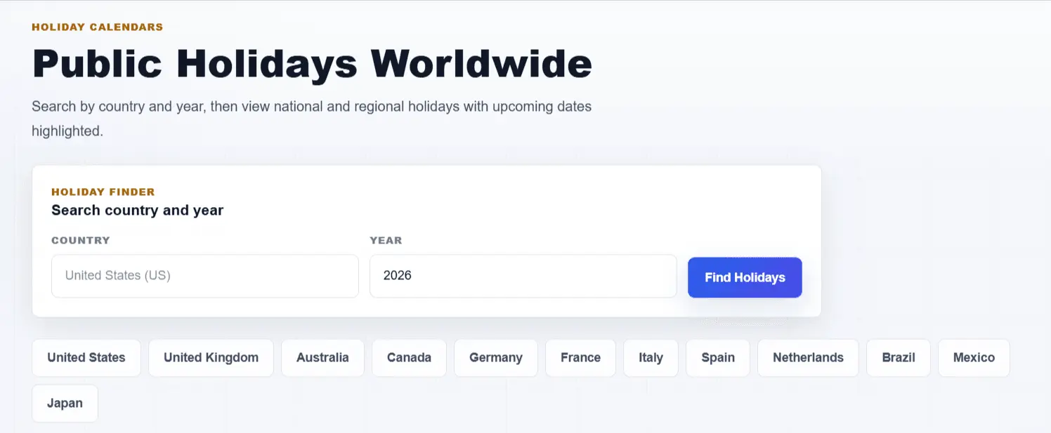The width and height of the screenshot is (1051, 433).
Task: Click the France country chip
Action: click(580, 358)
